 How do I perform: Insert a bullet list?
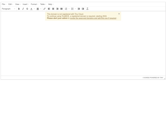point(72,9)
